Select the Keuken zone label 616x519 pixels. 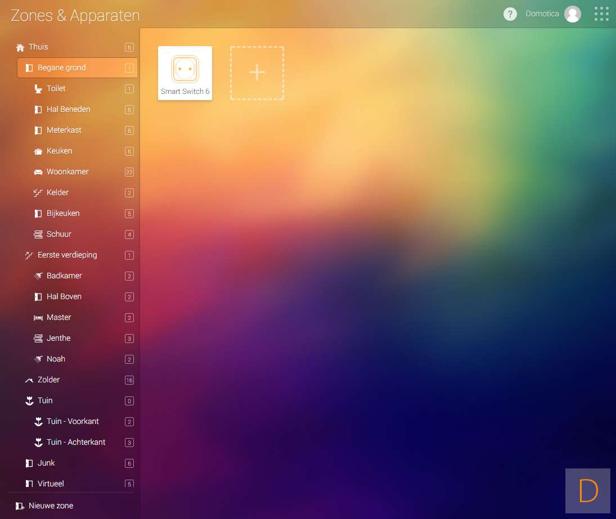59,151
